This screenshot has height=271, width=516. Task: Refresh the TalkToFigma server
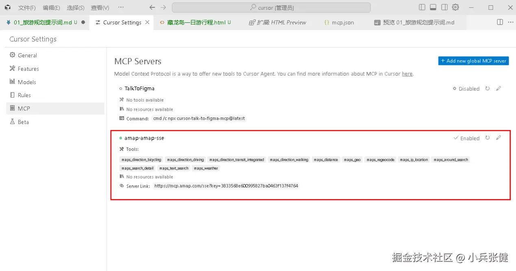488,88
